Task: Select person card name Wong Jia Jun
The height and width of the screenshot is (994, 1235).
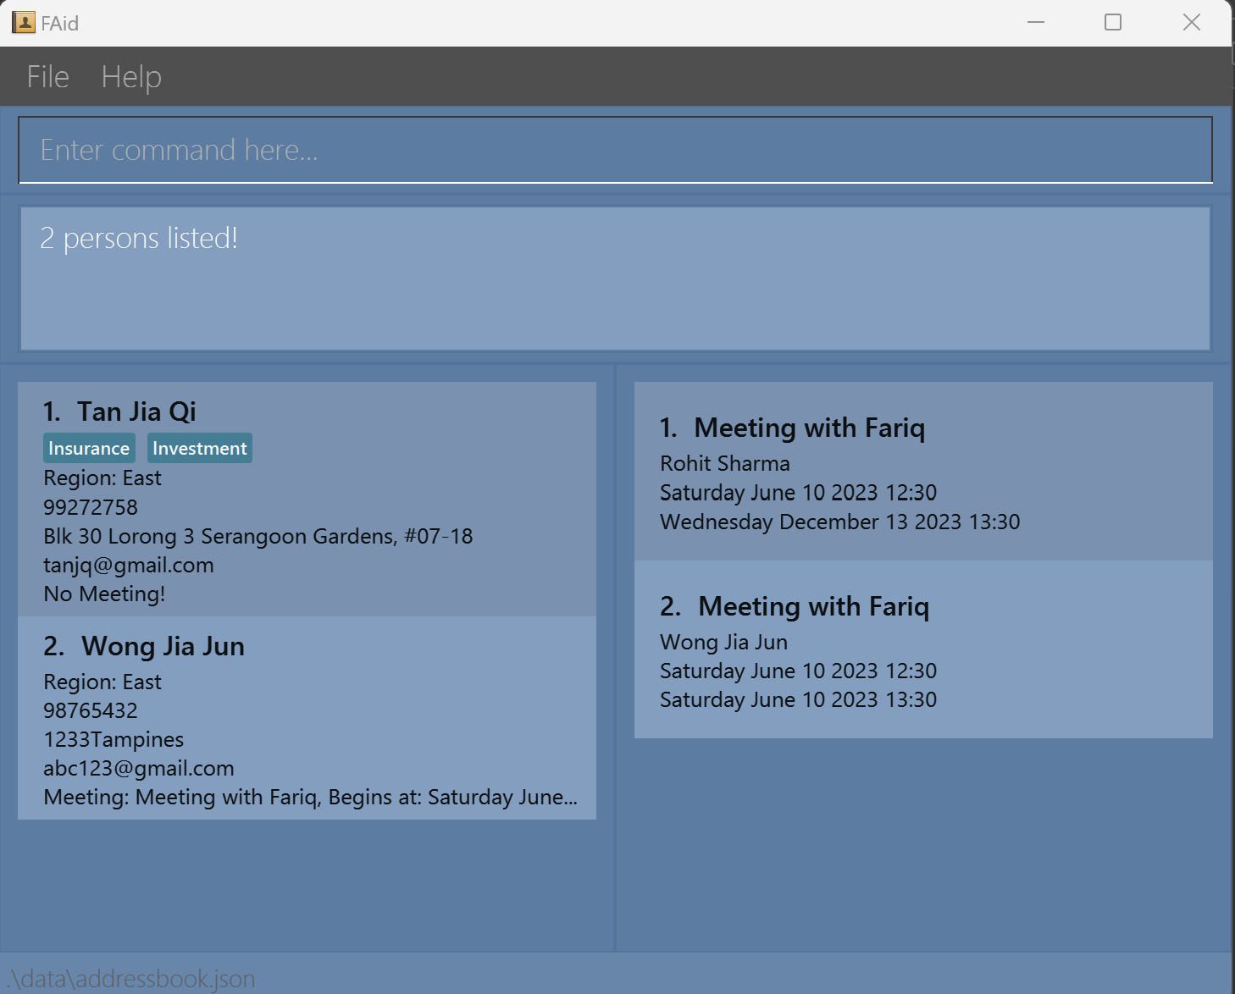Action: point(163,646)
